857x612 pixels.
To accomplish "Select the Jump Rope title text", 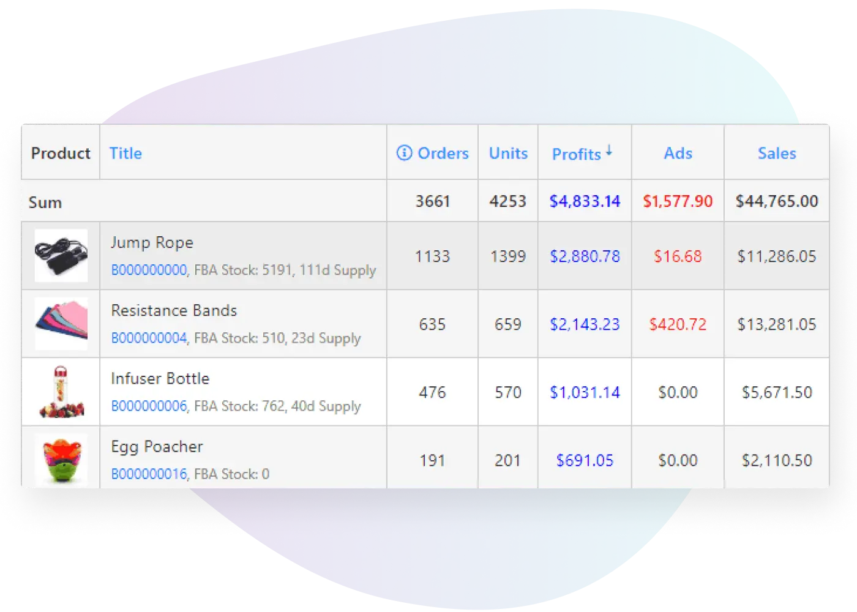I will pos(152,242).
